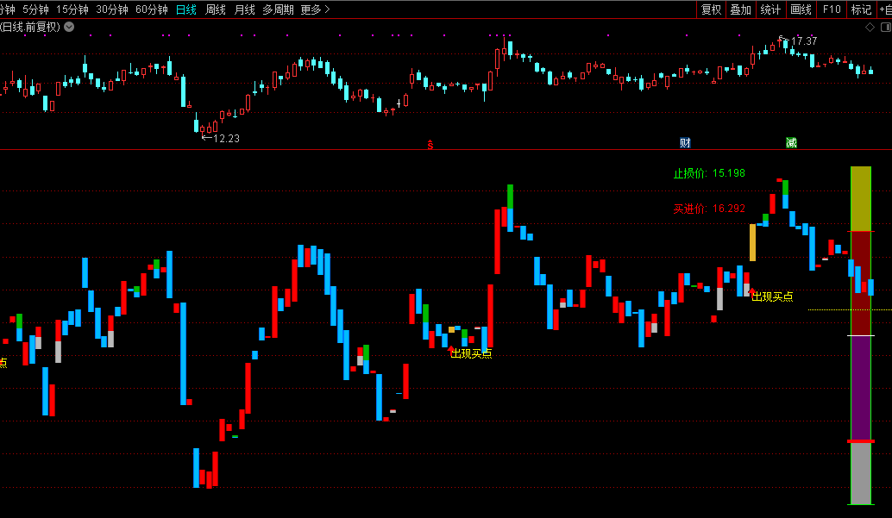Click the red dollar marker on time axis
The image size is (892, 518).
[430, 143]
